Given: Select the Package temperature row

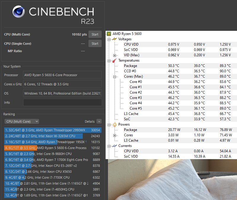Looking at the screenshot, I should (180, 66).
